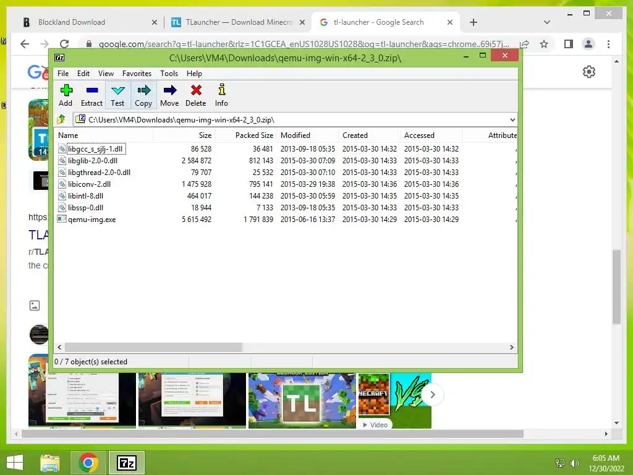The height and width of the screenshot is (475, 633).
Task: Sort by the Accessed column header
Action: pyautogui.click(x=431, y=135)
